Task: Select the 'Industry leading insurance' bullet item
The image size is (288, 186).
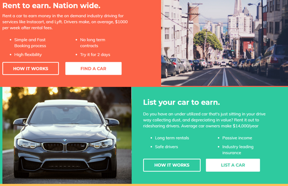Action: 238,150
